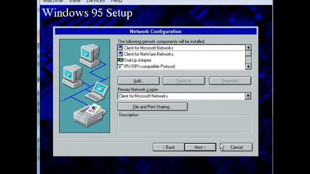Select Client for NetWare Networks list entry

(x=181, y=54)
